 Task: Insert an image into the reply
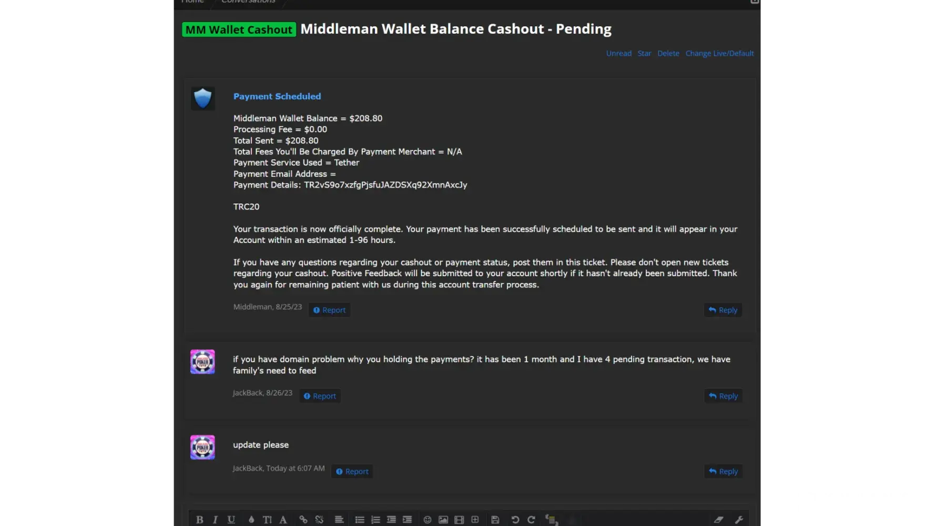click(x=443, y=520)
